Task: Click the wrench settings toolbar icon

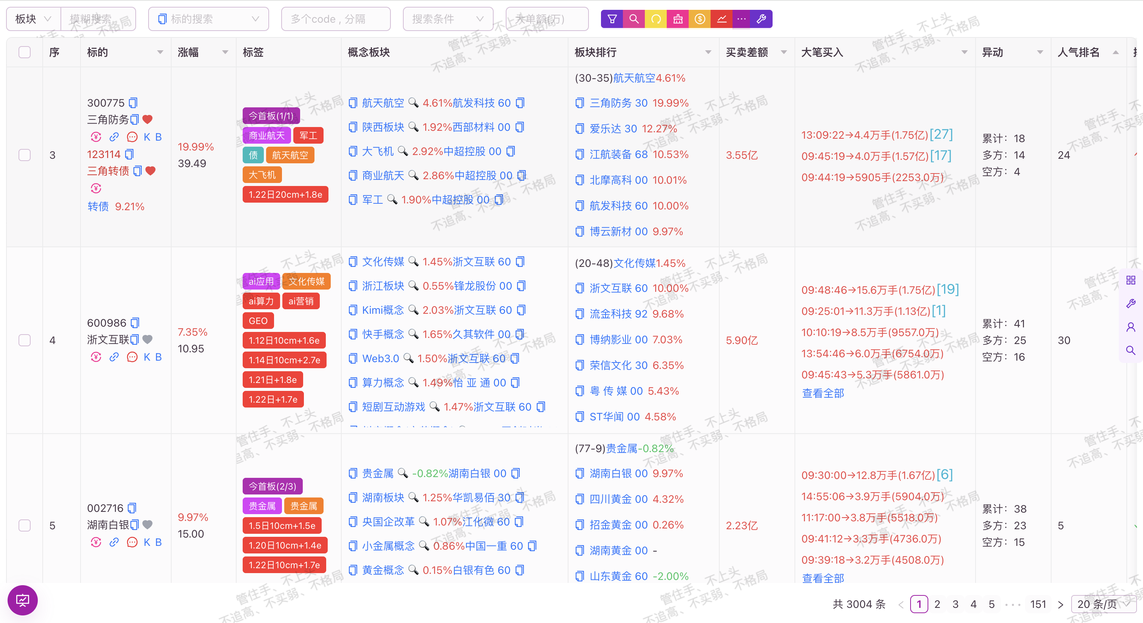Action: 761,19
